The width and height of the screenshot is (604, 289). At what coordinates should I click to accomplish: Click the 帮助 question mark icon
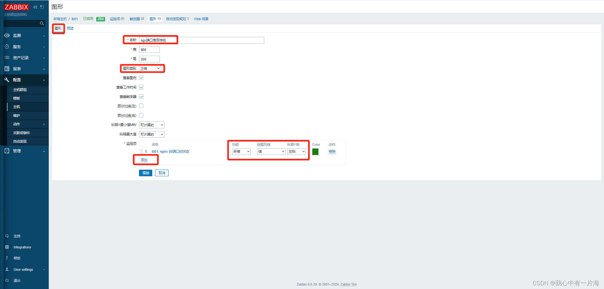7,258
